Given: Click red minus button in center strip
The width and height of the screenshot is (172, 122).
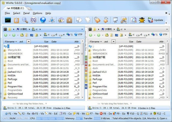Looking at the screenshot, I should (x=86, y=64).
